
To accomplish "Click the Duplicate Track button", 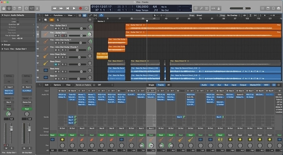I will [x=46, y=20].
